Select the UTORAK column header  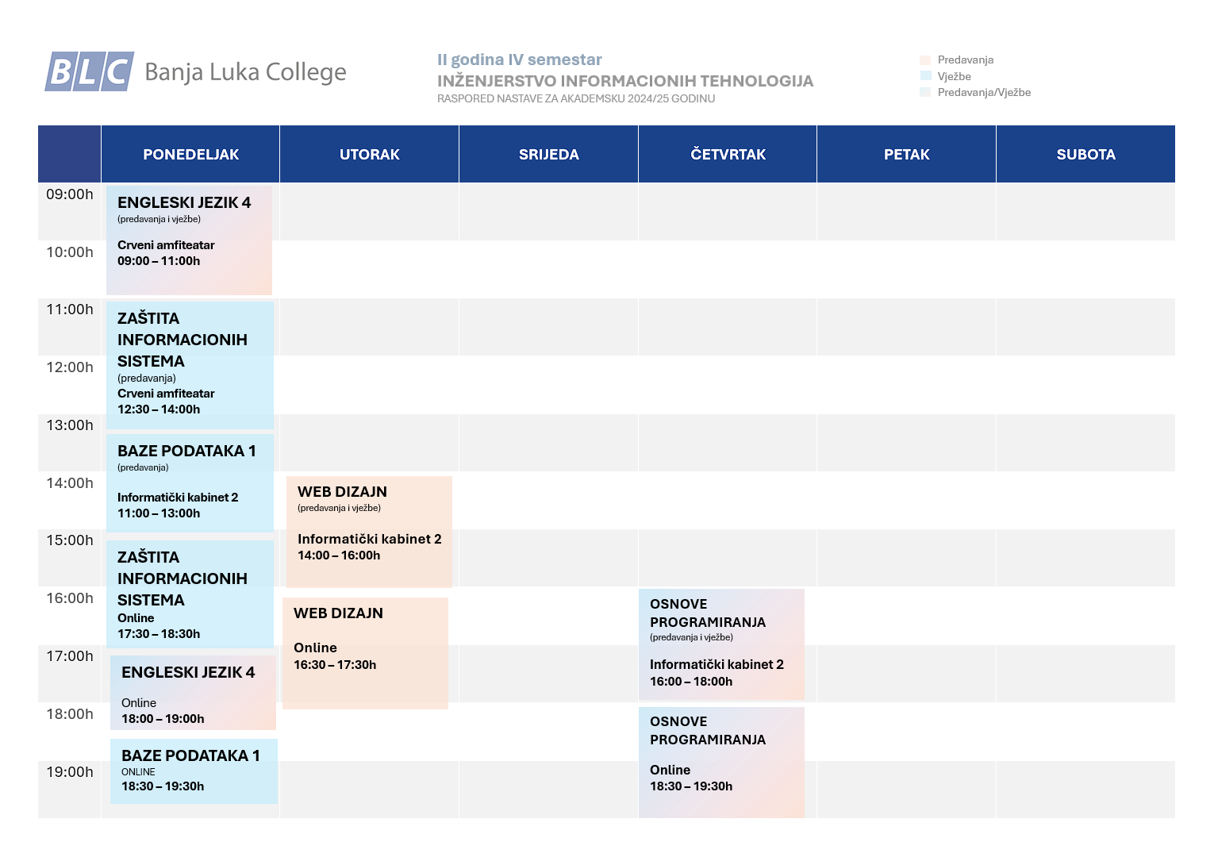[370, 154]
